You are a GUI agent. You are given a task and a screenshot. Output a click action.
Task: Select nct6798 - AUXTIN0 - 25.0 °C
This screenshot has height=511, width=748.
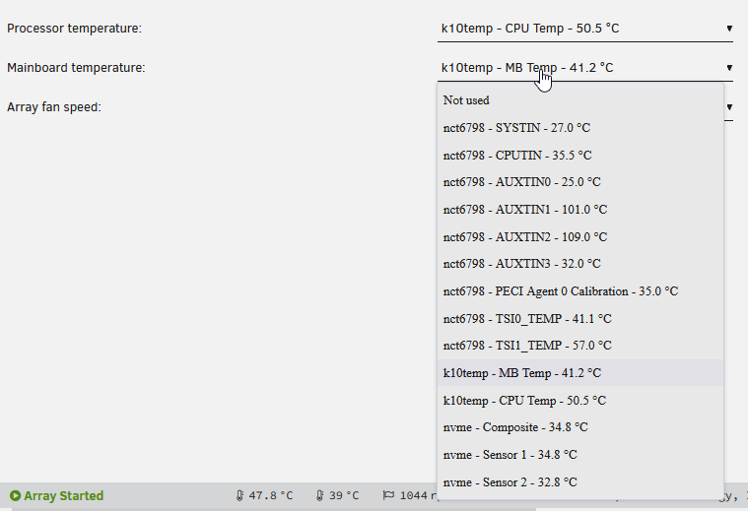pyautogui.click(x=580, y=182)
